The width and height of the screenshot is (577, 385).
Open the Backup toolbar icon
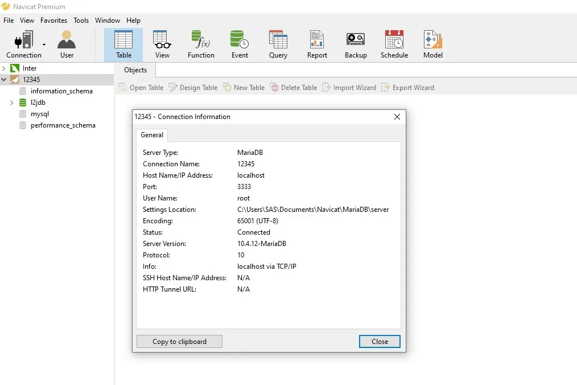(356, 44)
